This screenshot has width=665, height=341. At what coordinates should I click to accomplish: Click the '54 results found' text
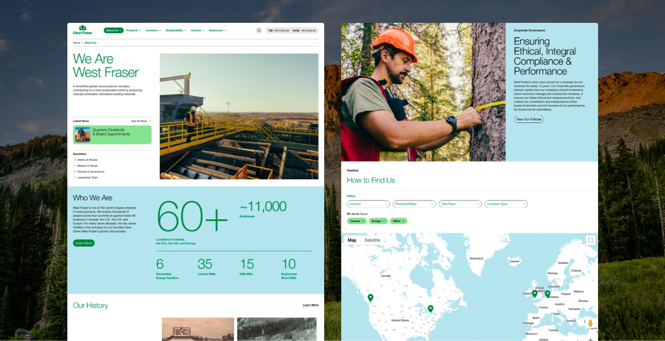click(357, 214)
